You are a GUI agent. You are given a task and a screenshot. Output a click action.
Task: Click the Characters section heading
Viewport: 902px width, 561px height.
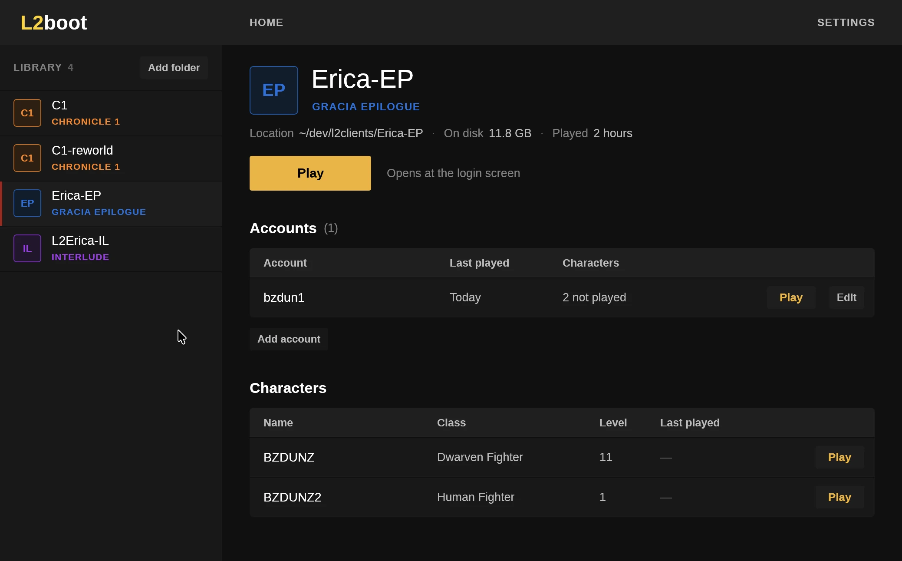click(288, 388)
